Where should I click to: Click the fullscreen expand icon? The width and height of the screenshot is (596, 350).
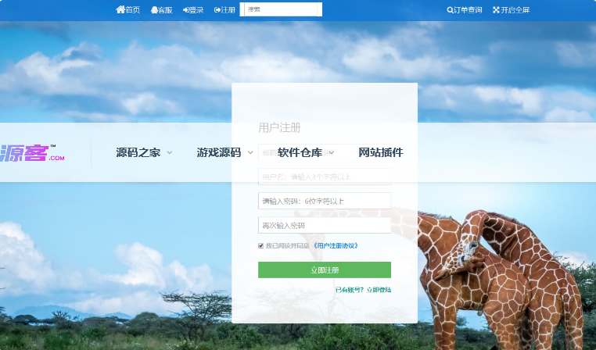[x=496, y=10]
